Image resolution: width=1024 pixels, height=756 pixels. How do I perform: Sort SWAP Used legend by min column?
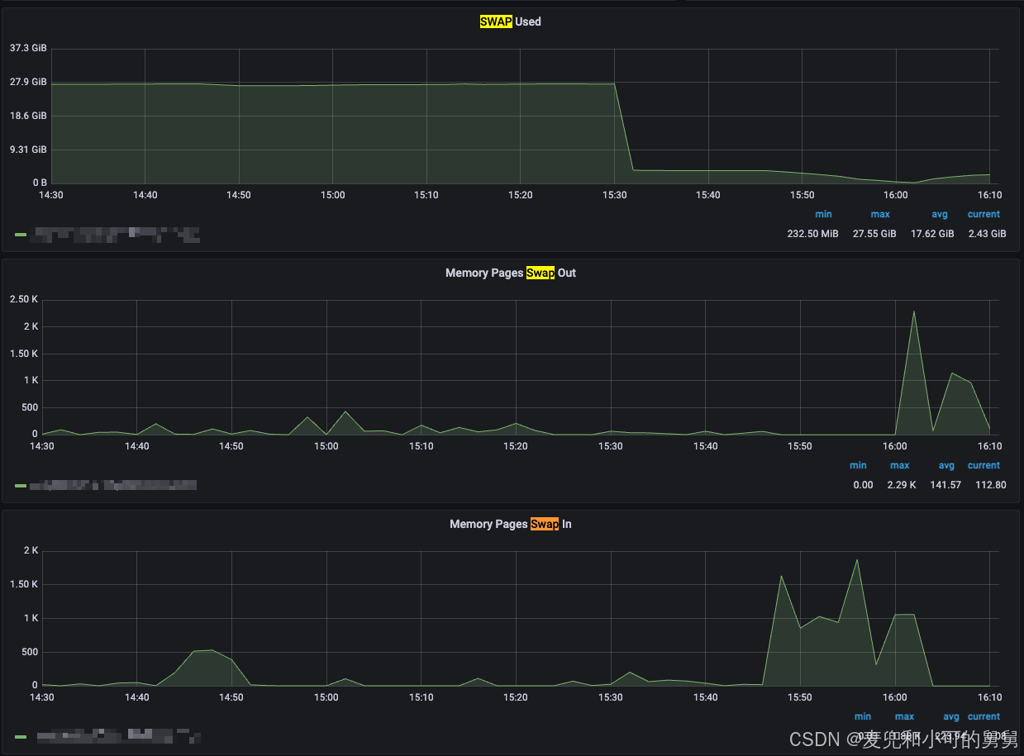tap(823, 214)
